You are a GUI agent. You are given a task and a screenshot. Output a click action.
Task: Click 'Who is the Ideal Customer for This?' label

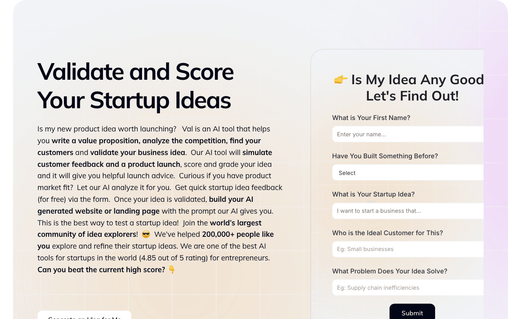tap(387, 233)
